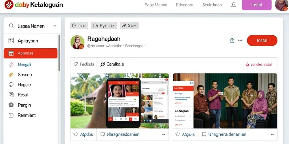Click the share upload icon beside Ragahadaah
This screenshot has width=289, height=144.
click(x=232, y=40)
